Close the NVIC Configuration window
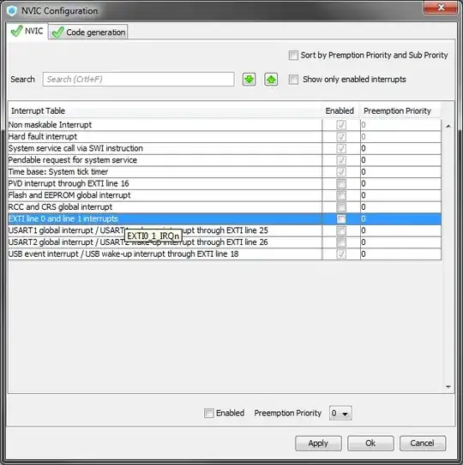 pos(441,7)
